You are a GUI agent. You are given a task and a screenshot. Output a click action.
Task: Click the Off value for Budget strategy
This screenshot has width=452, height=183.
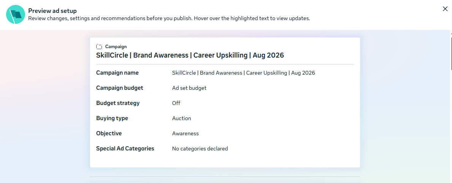(x=176, y=103)
